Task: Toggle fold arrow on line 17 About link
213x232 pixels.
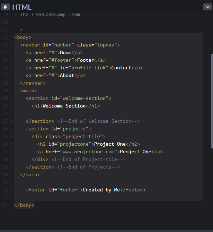Action: click(11, 75)
